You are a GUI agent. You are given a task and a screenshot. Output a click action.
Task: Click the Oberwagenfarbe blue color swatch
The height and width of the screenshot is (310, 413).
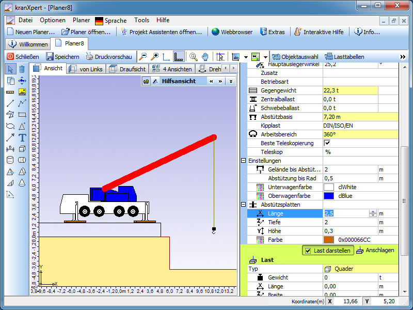[329, 196]
